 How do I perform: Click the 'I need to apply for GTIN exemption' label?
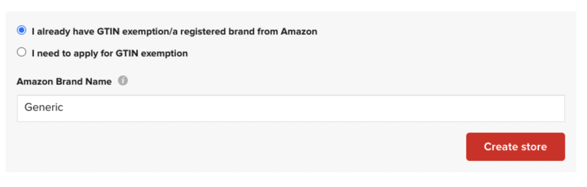click(x=109, y=53)
